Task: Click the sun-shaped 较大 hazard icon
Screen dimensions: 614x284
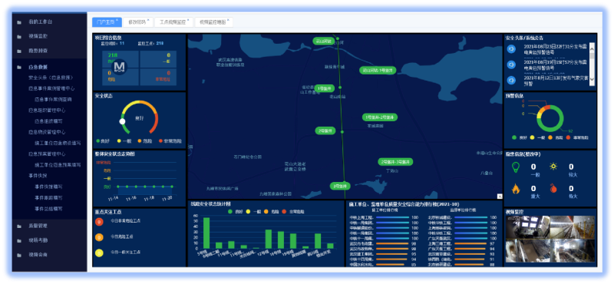Action: 553,167
